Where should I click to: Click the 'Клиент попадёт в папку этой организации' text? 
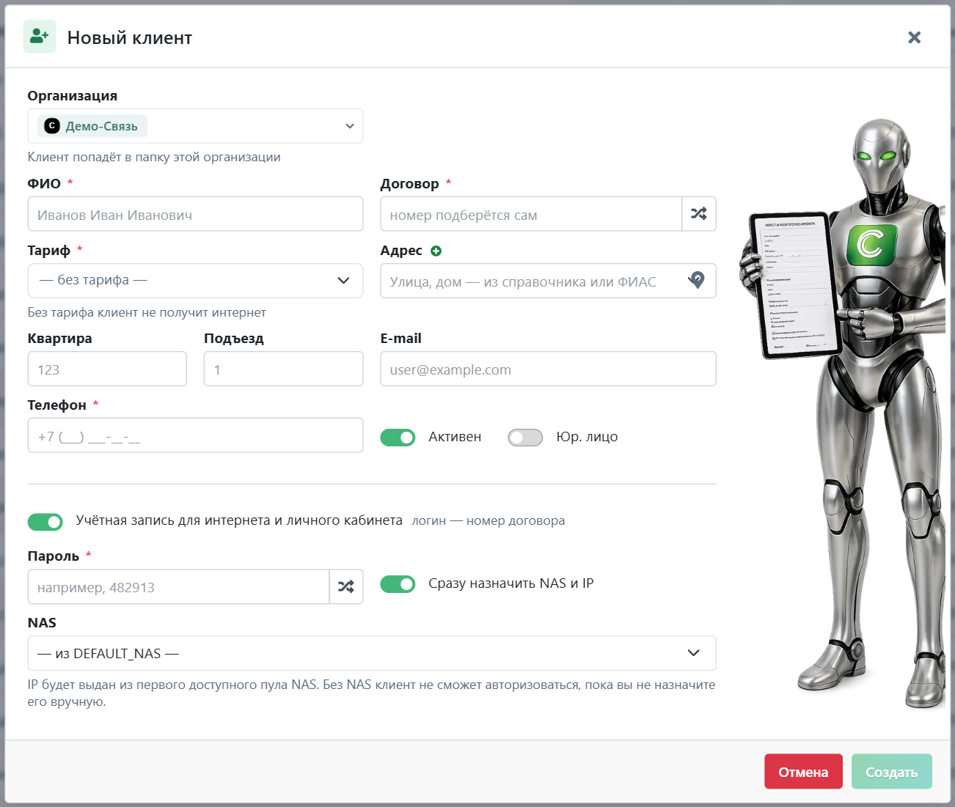[x=154, y=157]
